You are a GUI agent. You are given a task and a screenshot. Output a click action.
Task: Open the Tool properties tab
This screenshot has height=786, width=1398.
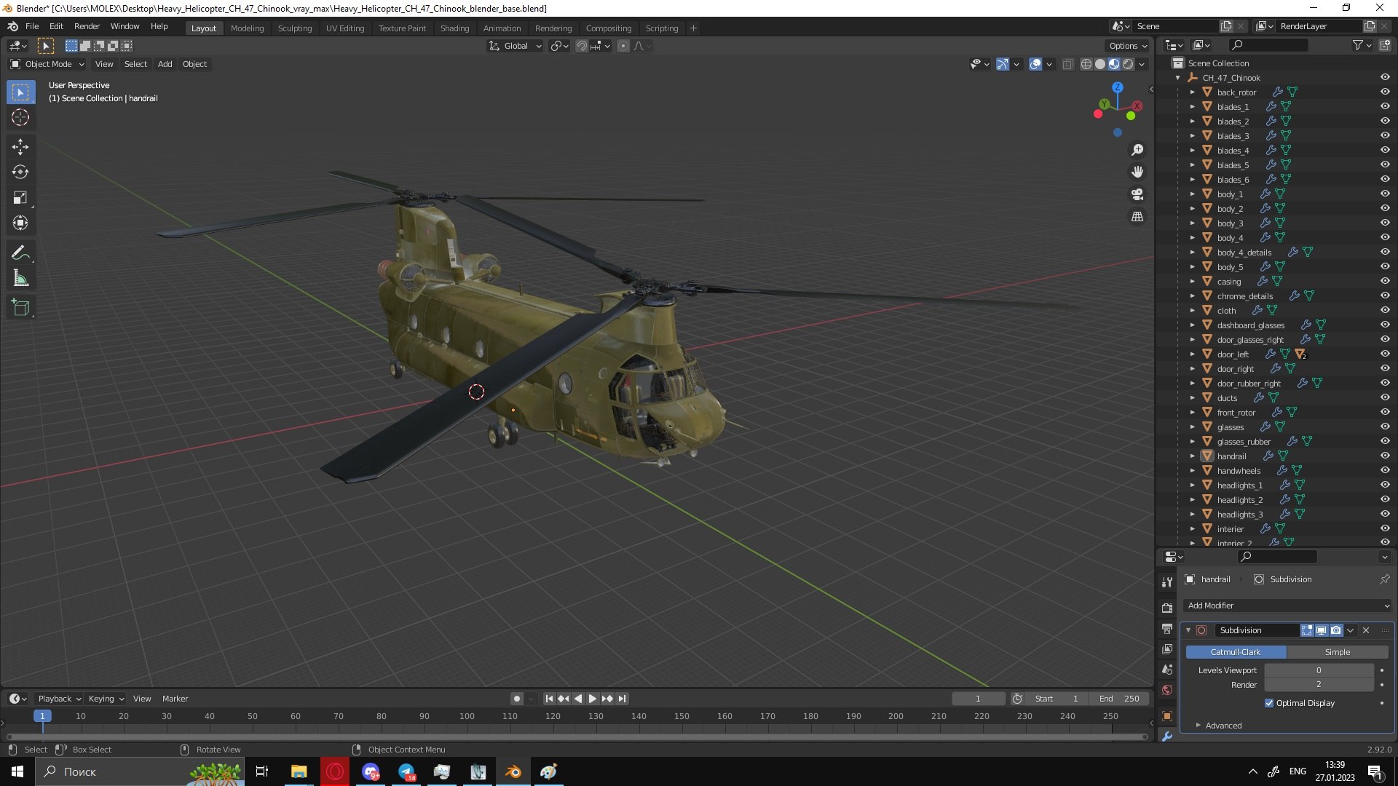1167,581
